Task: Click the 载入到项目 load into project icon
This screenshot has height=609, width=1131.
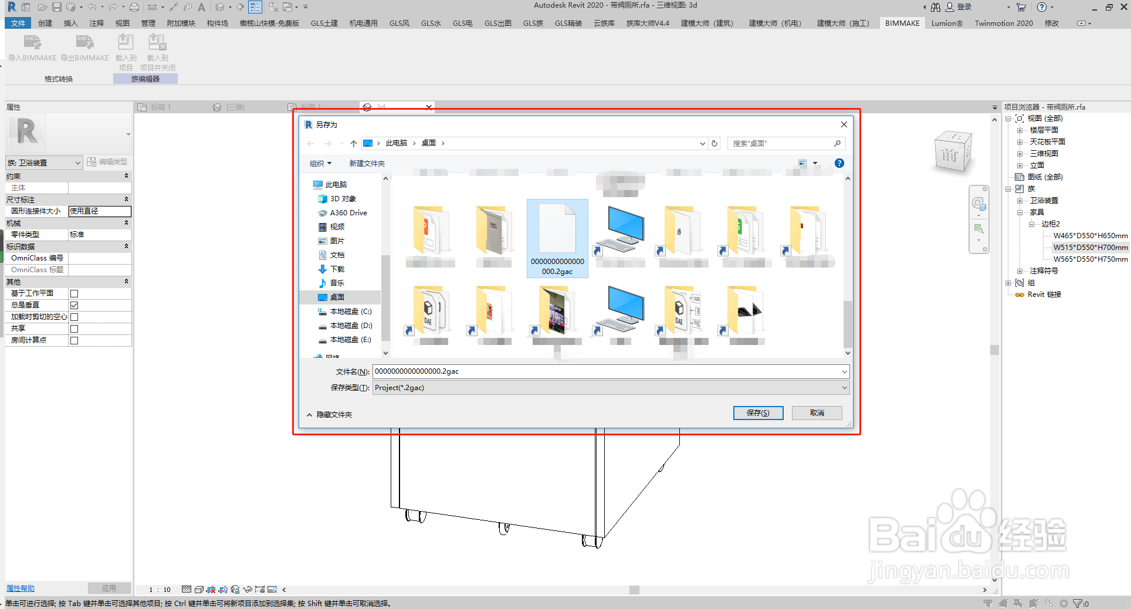Action: [x=126, y=42]
